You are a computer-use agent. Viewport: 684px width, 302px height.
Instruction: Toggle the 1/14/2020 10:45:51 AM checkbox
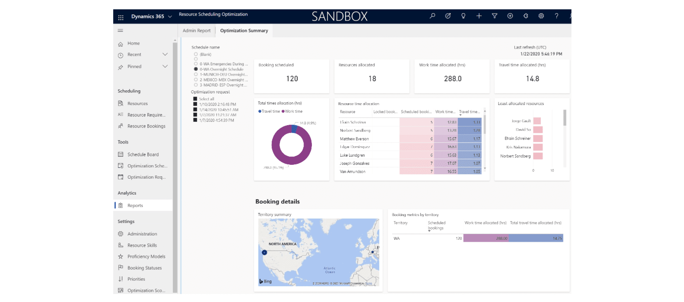click(x=195, y=110)
